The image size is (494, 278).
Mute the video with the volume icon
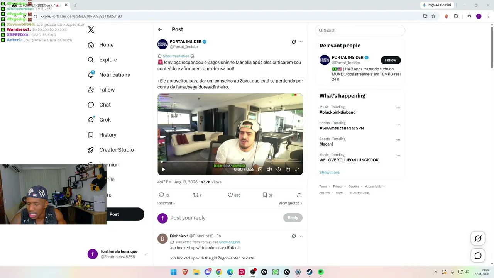[x=269, y=169]
